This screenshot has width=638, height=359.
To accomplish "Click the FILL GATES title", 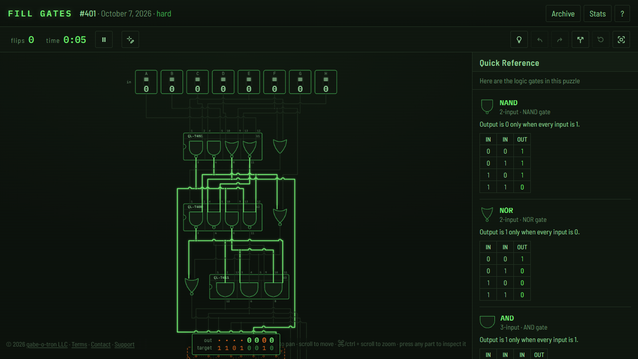I will pos(40,14).
